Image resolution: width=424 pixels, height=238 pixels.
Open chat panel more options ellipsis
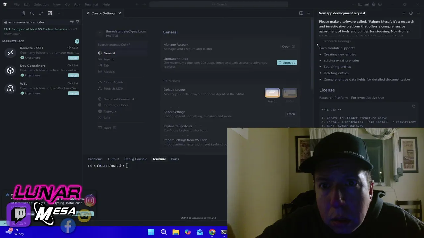418,13
